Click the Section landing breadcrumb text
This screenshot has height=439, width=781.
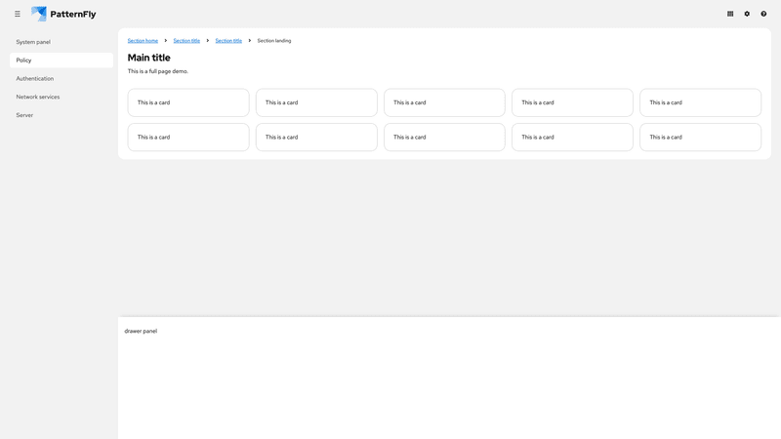(x=274, y=41)
